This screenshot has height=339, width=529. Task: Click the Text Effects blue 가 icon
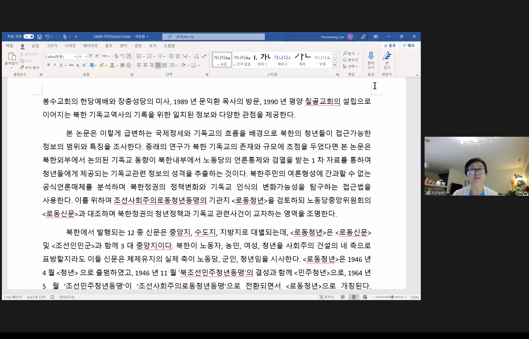pos(91,65)
